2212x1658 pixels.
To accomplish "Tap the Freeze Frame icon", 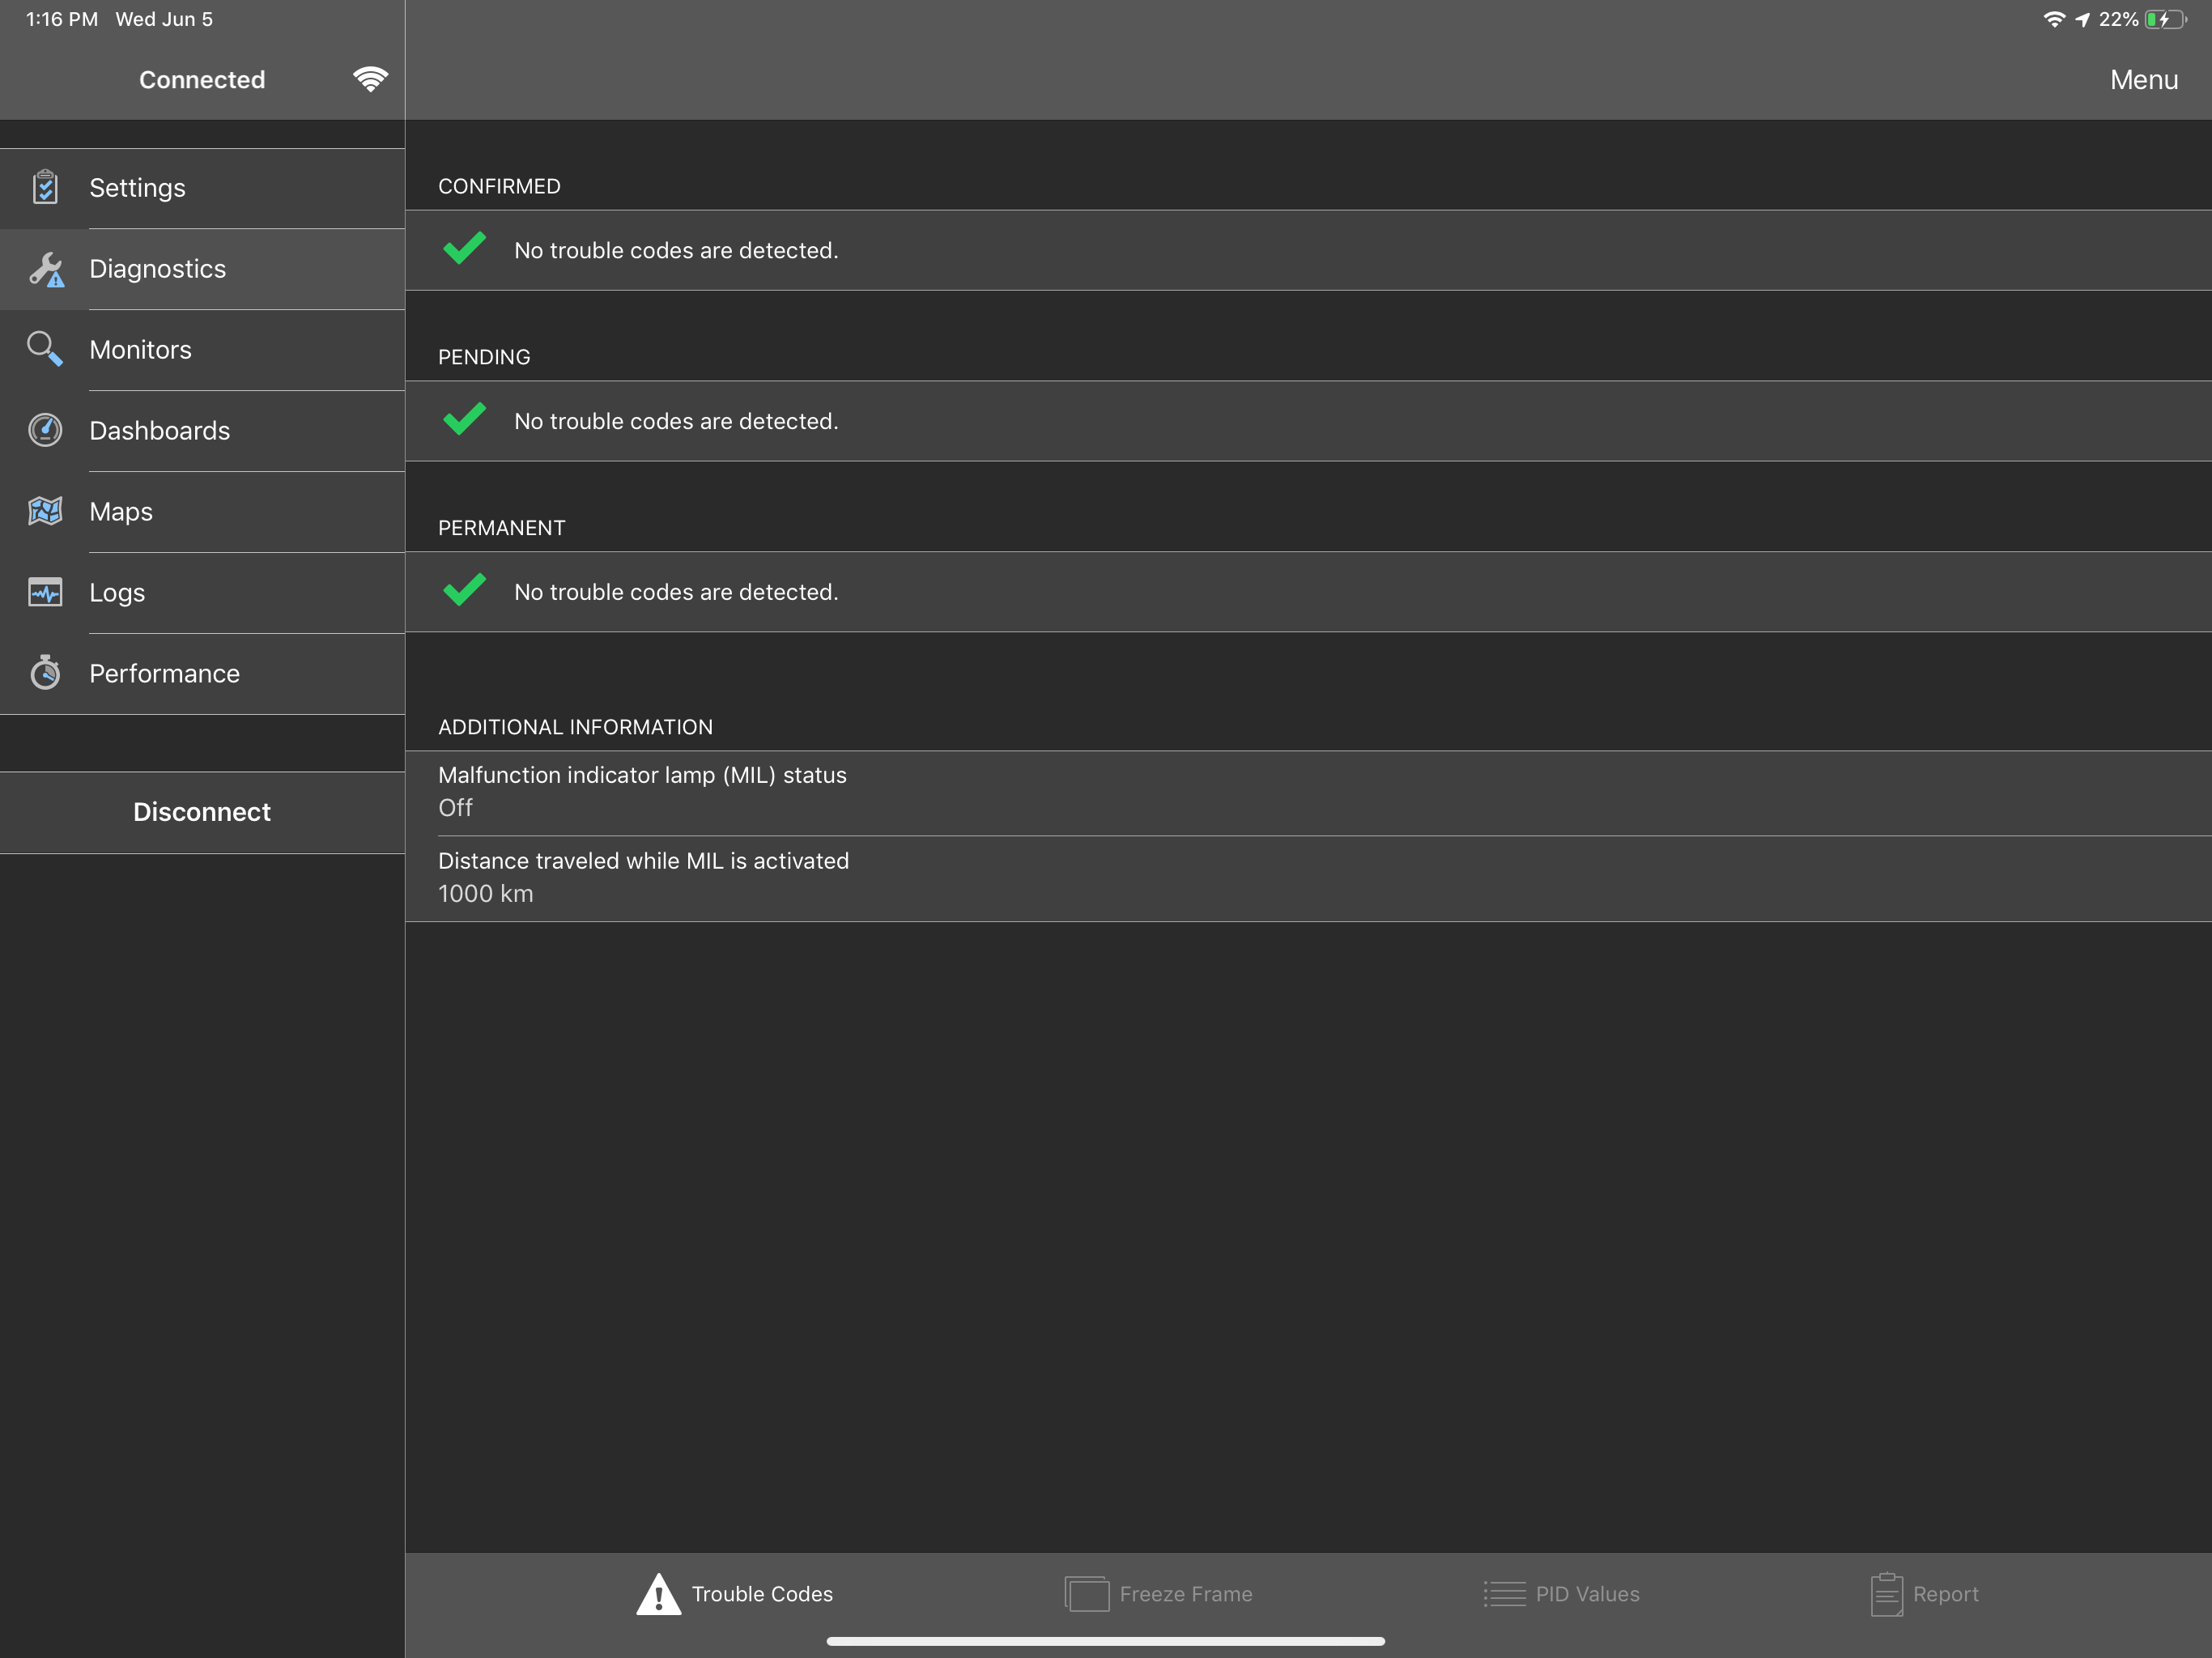I will [x=1087, y=1594].
